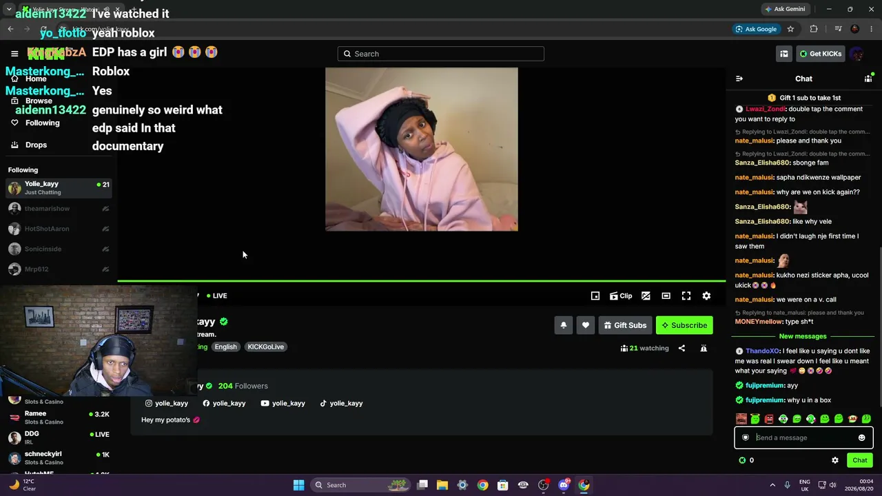Select the English language tag

click(x=225, y=347)
